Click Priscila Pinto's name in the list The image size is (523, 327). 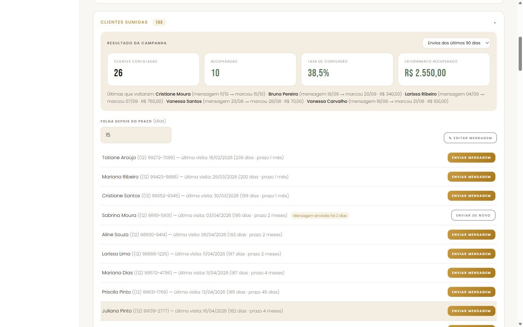point(116,292)
